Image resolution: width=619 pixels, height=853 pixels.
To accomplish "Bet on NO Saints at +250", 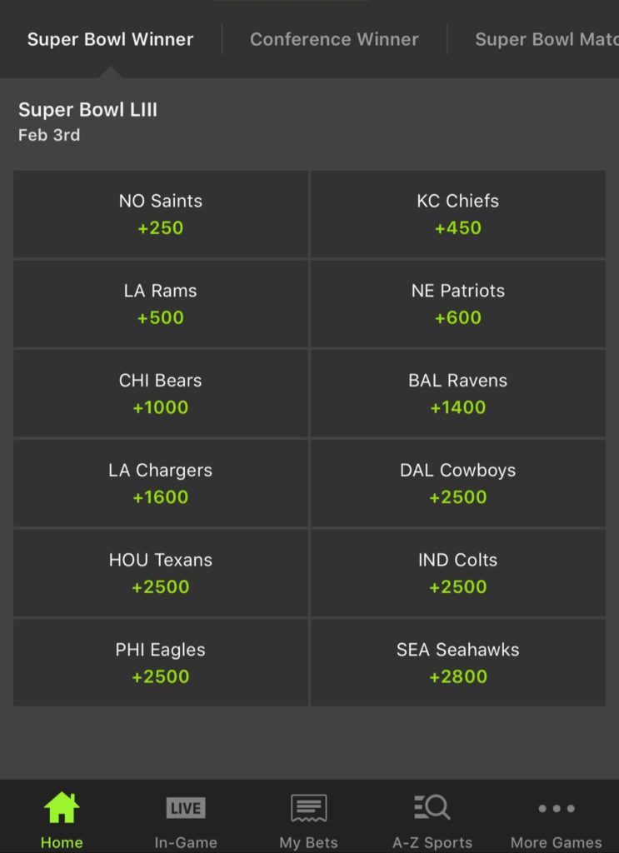I will click(x=161, y=214).
